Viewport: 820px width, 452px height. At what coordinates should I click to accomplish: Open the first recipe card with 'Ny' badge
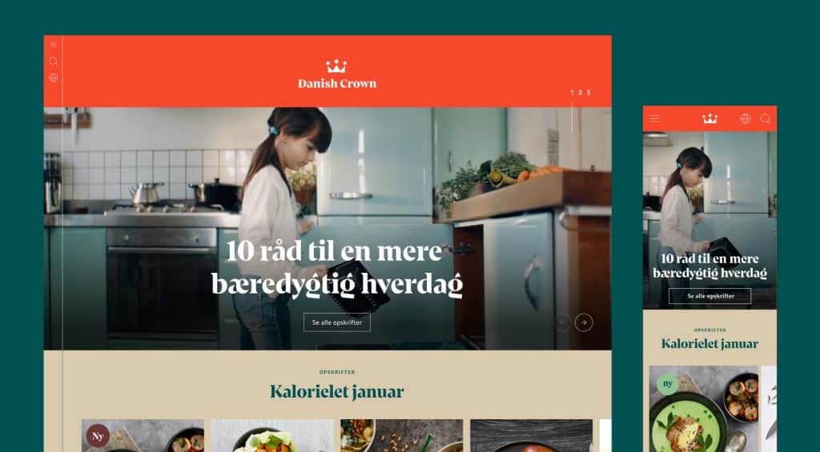143,435
